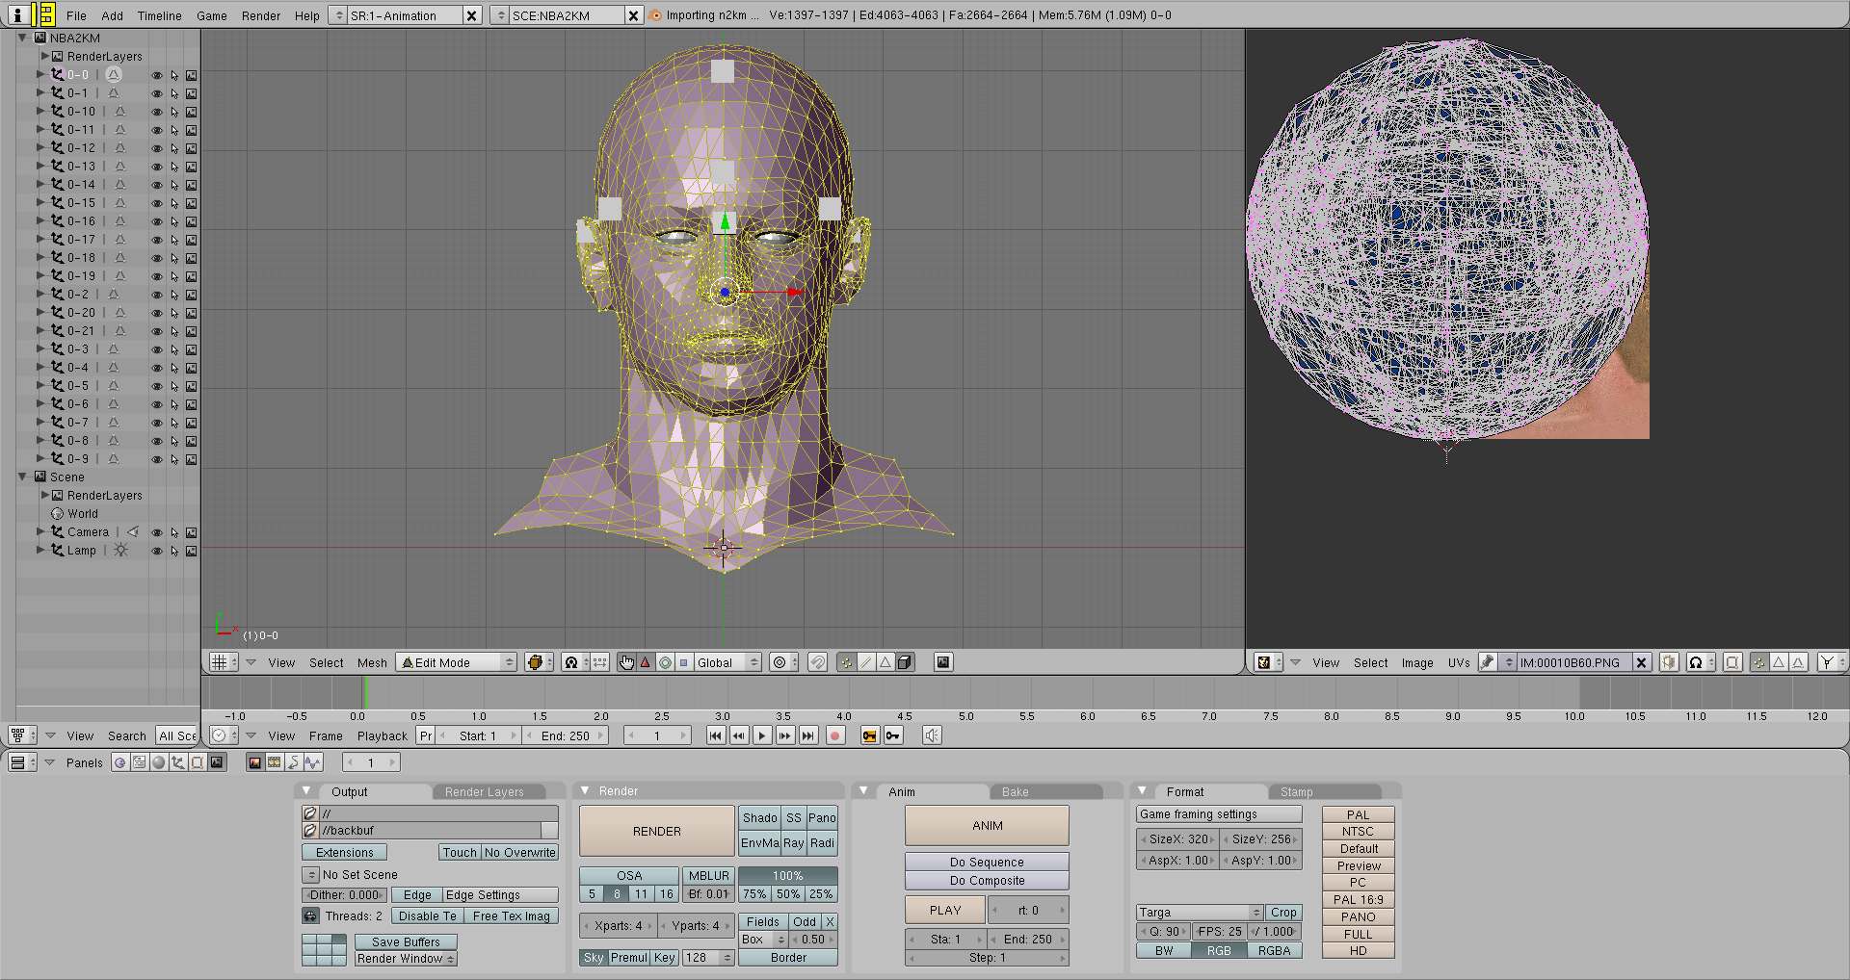Open the Render menu in the top bar
Screen dimensions: 1850x980
click(x=260, y=15)
